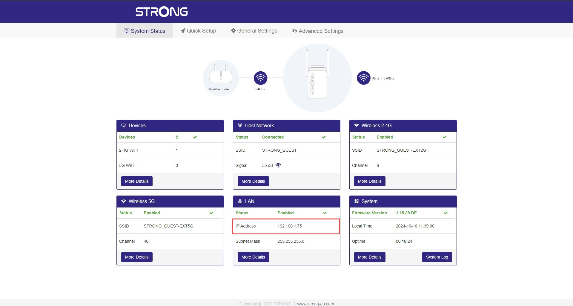Click channel value 40 in Wireless 5G
Screen dimensions: 573x306
(146, 241)
